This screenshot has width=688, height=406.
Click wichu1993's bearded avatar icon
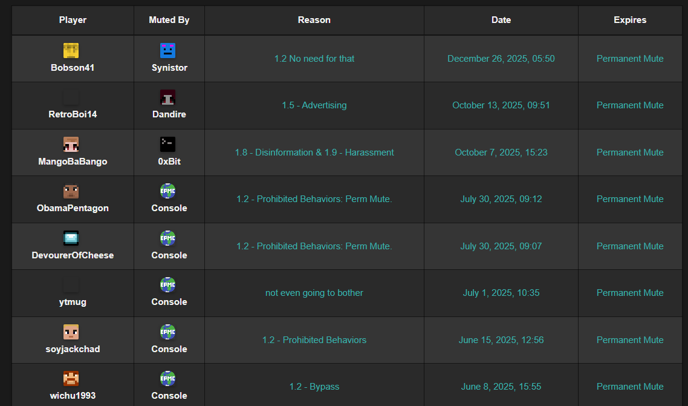pyautogui.click(x=71, y=379)
